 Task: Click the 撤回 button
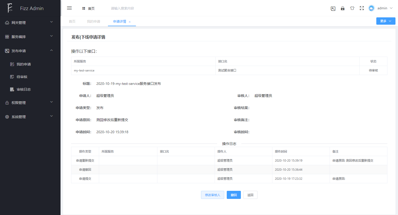click(234, 195)
